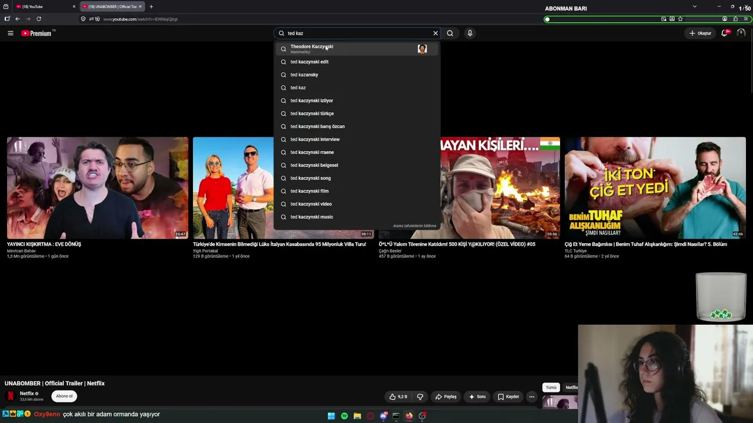This screenshot has width=753, height=423.
Task: Bookmark this page with the star
Action: pos(680,19)
